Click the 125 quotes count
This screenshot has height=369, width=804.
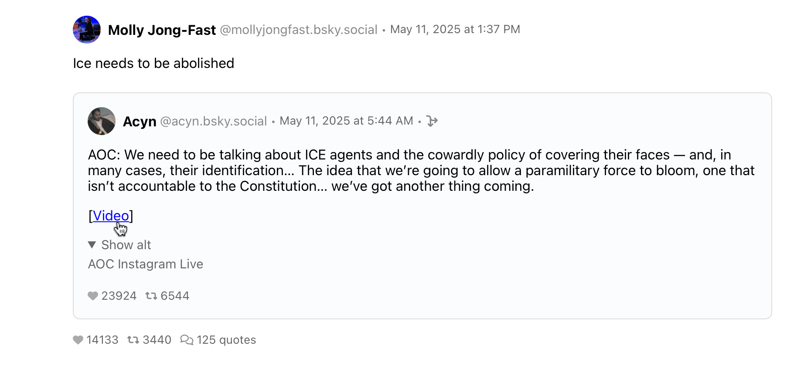[x=226, y=340]
